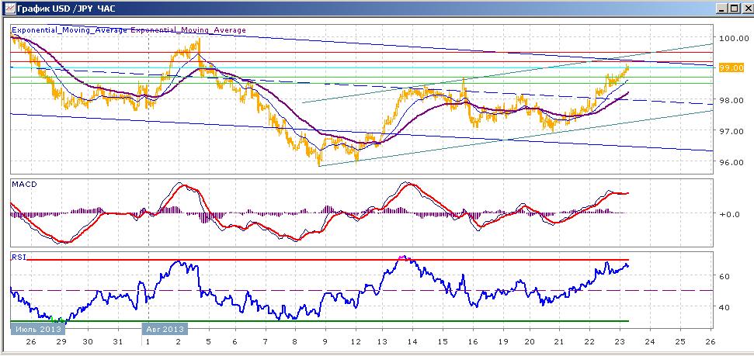
Task: Click the orange 99.00 current price tag
Action: pos(731,67)
